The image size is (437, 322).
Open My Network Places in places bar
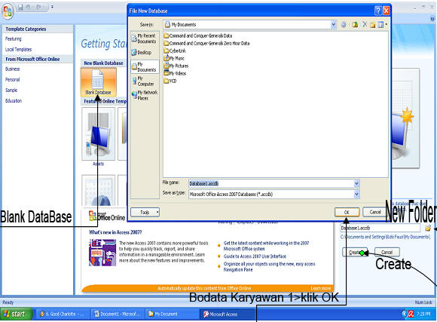point(145,95)
